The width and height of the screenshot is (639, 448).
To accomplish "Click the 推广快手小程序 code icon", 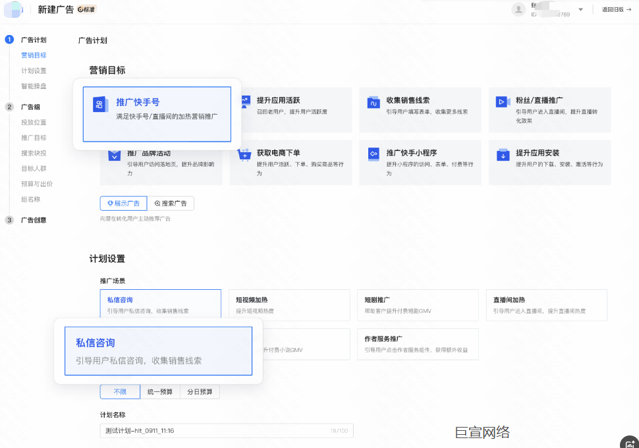I will tap(374, 154).
